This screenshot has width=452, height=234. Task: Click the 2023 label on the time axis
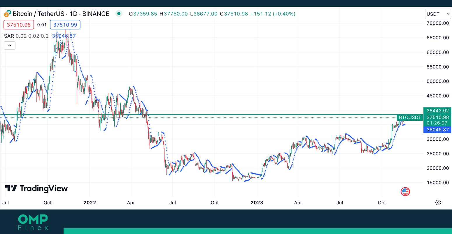tap(257, 203)
